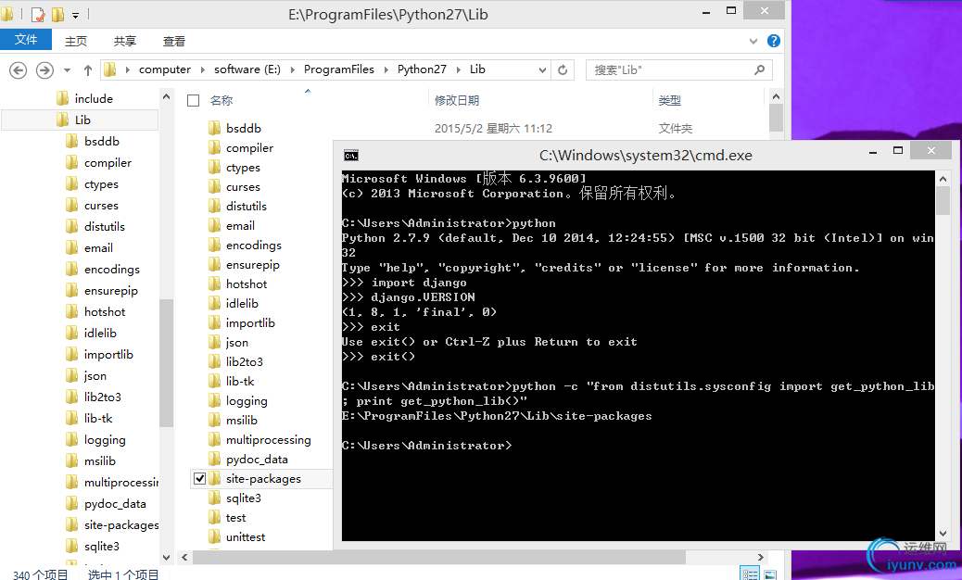Viewport: 962px width, 580px height.
Task: Select 'multiprocessing' folder name in file list
Action: 268,440
